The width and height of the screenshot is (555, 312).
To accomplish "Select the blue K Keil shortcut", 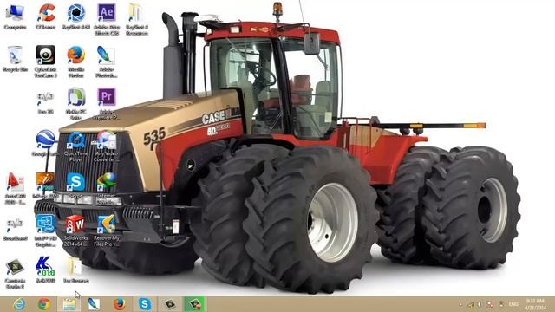I will 46,270.
